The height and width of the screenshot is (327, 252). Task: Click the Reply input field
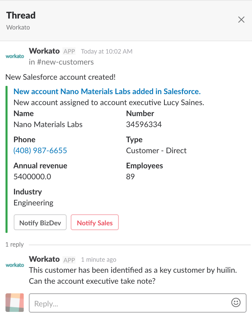coord(103,303)
